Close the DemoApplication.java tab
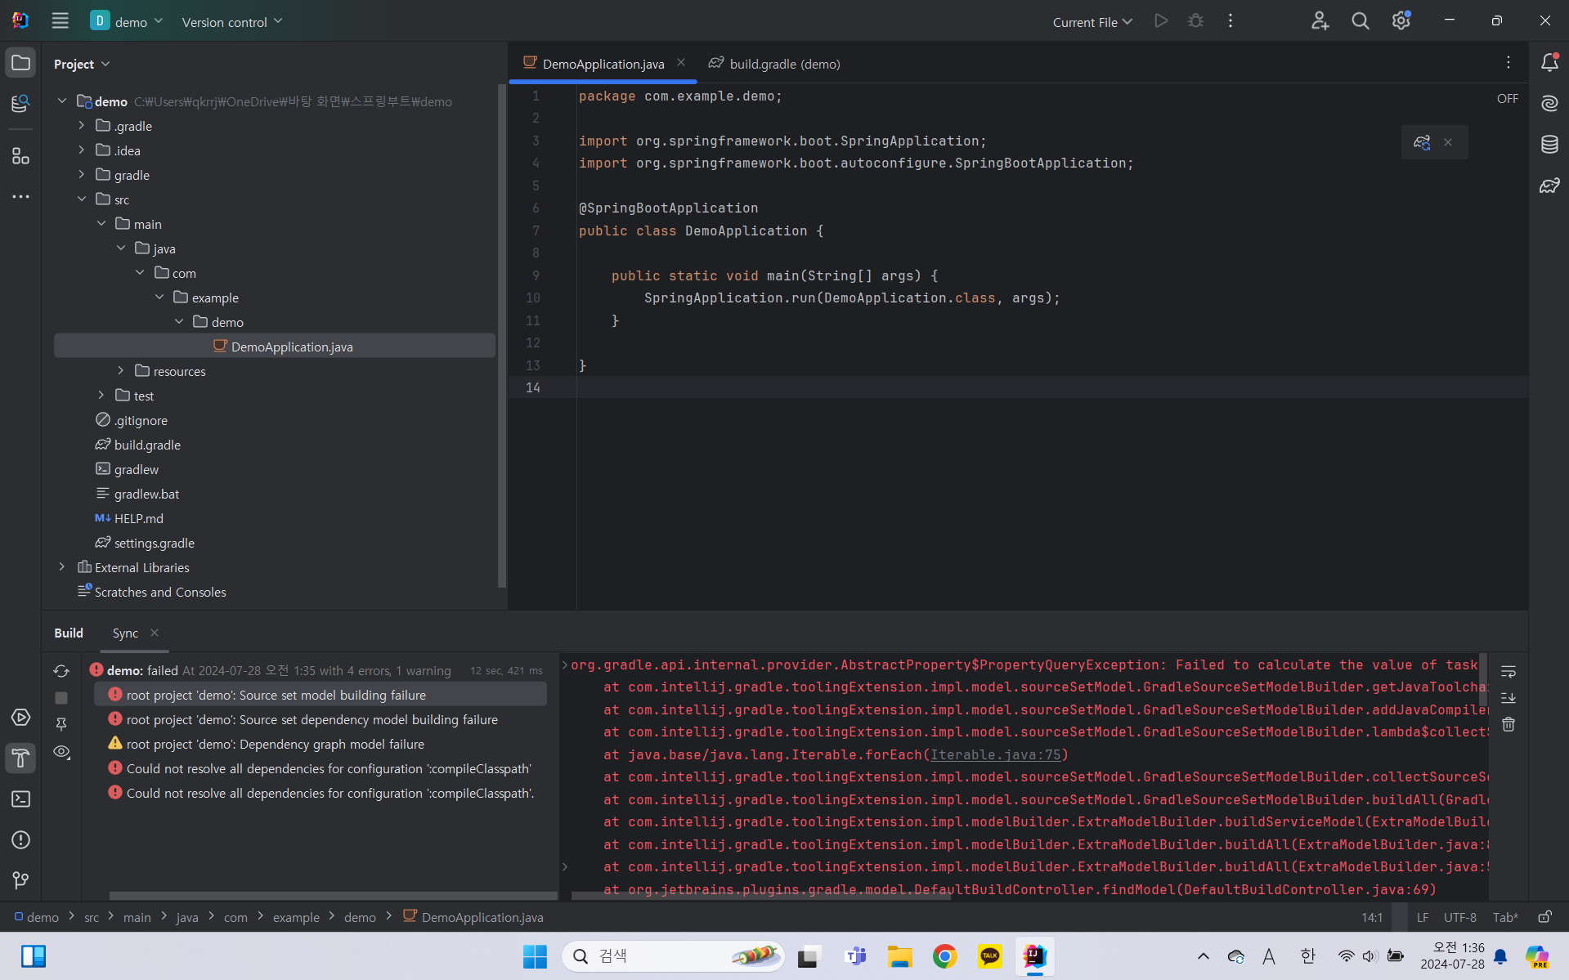The height and width of the screenshot is (980, 1569). (x=680, y=63)
